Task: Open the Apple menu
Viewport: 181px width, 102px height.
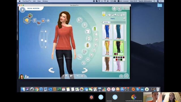Action: coord(20,1)
